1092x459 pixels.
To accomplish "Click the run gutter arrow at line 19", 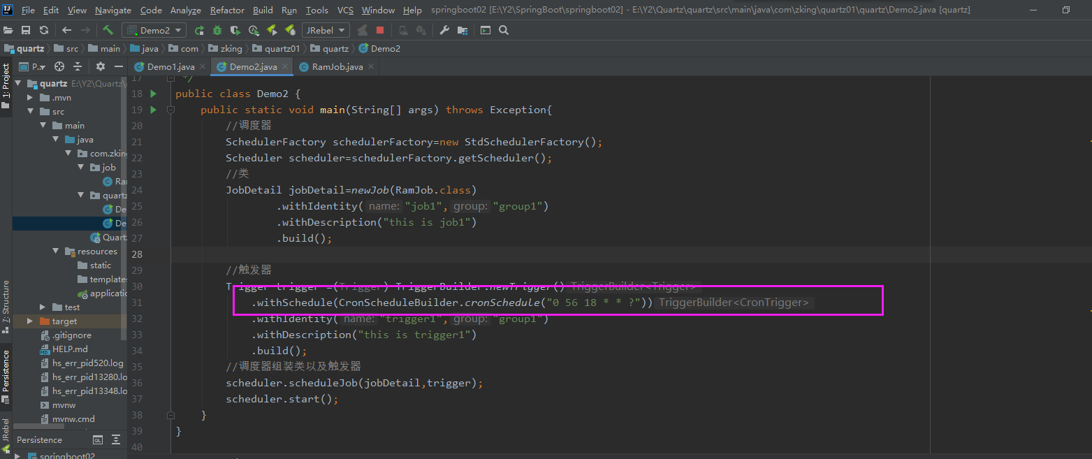I will [x=153, y=110].
